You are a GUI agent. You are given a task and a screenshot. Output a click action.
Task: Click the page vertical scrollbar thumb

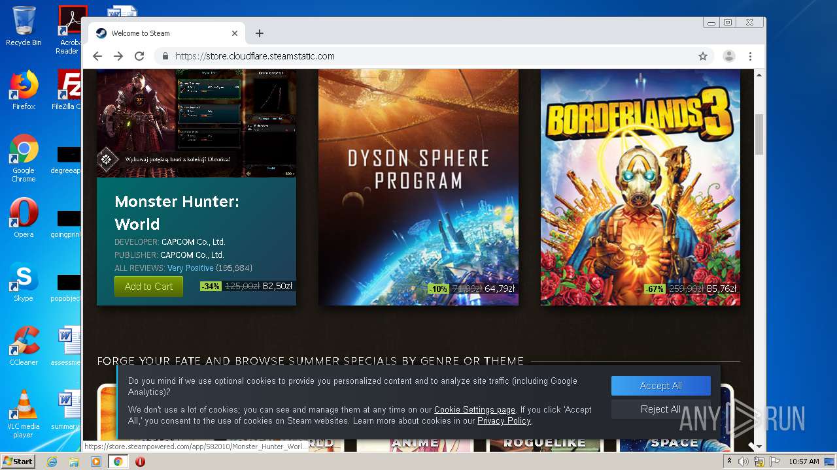tap(759, 134)
